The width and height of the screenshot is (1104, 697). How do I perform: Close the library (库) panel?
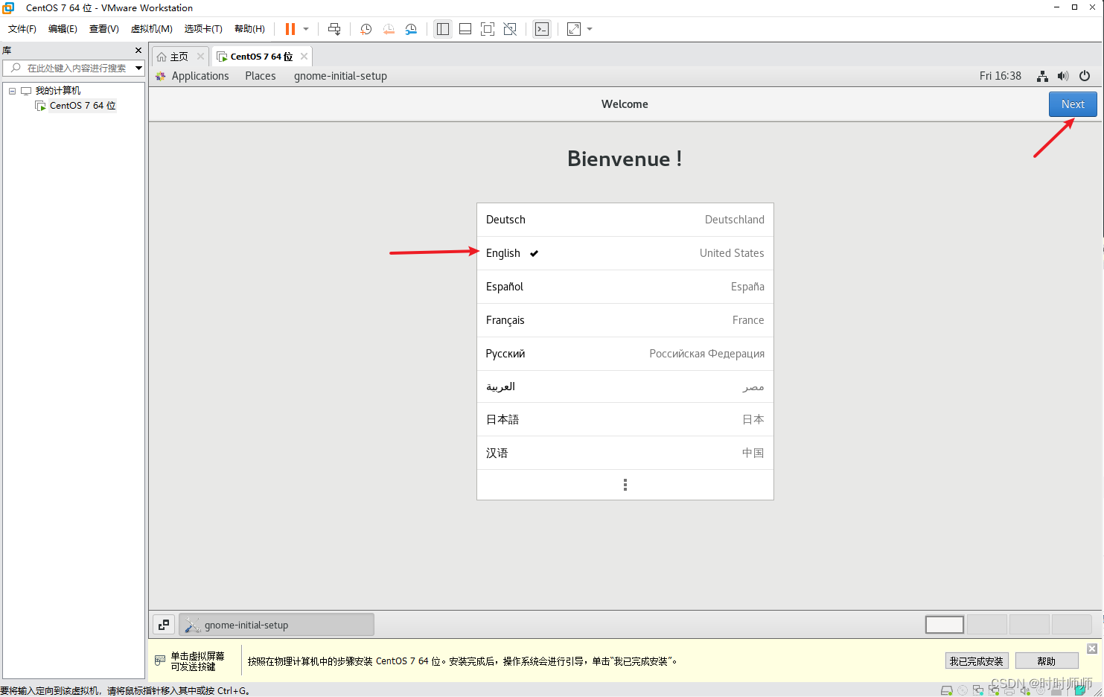point(138,51)
